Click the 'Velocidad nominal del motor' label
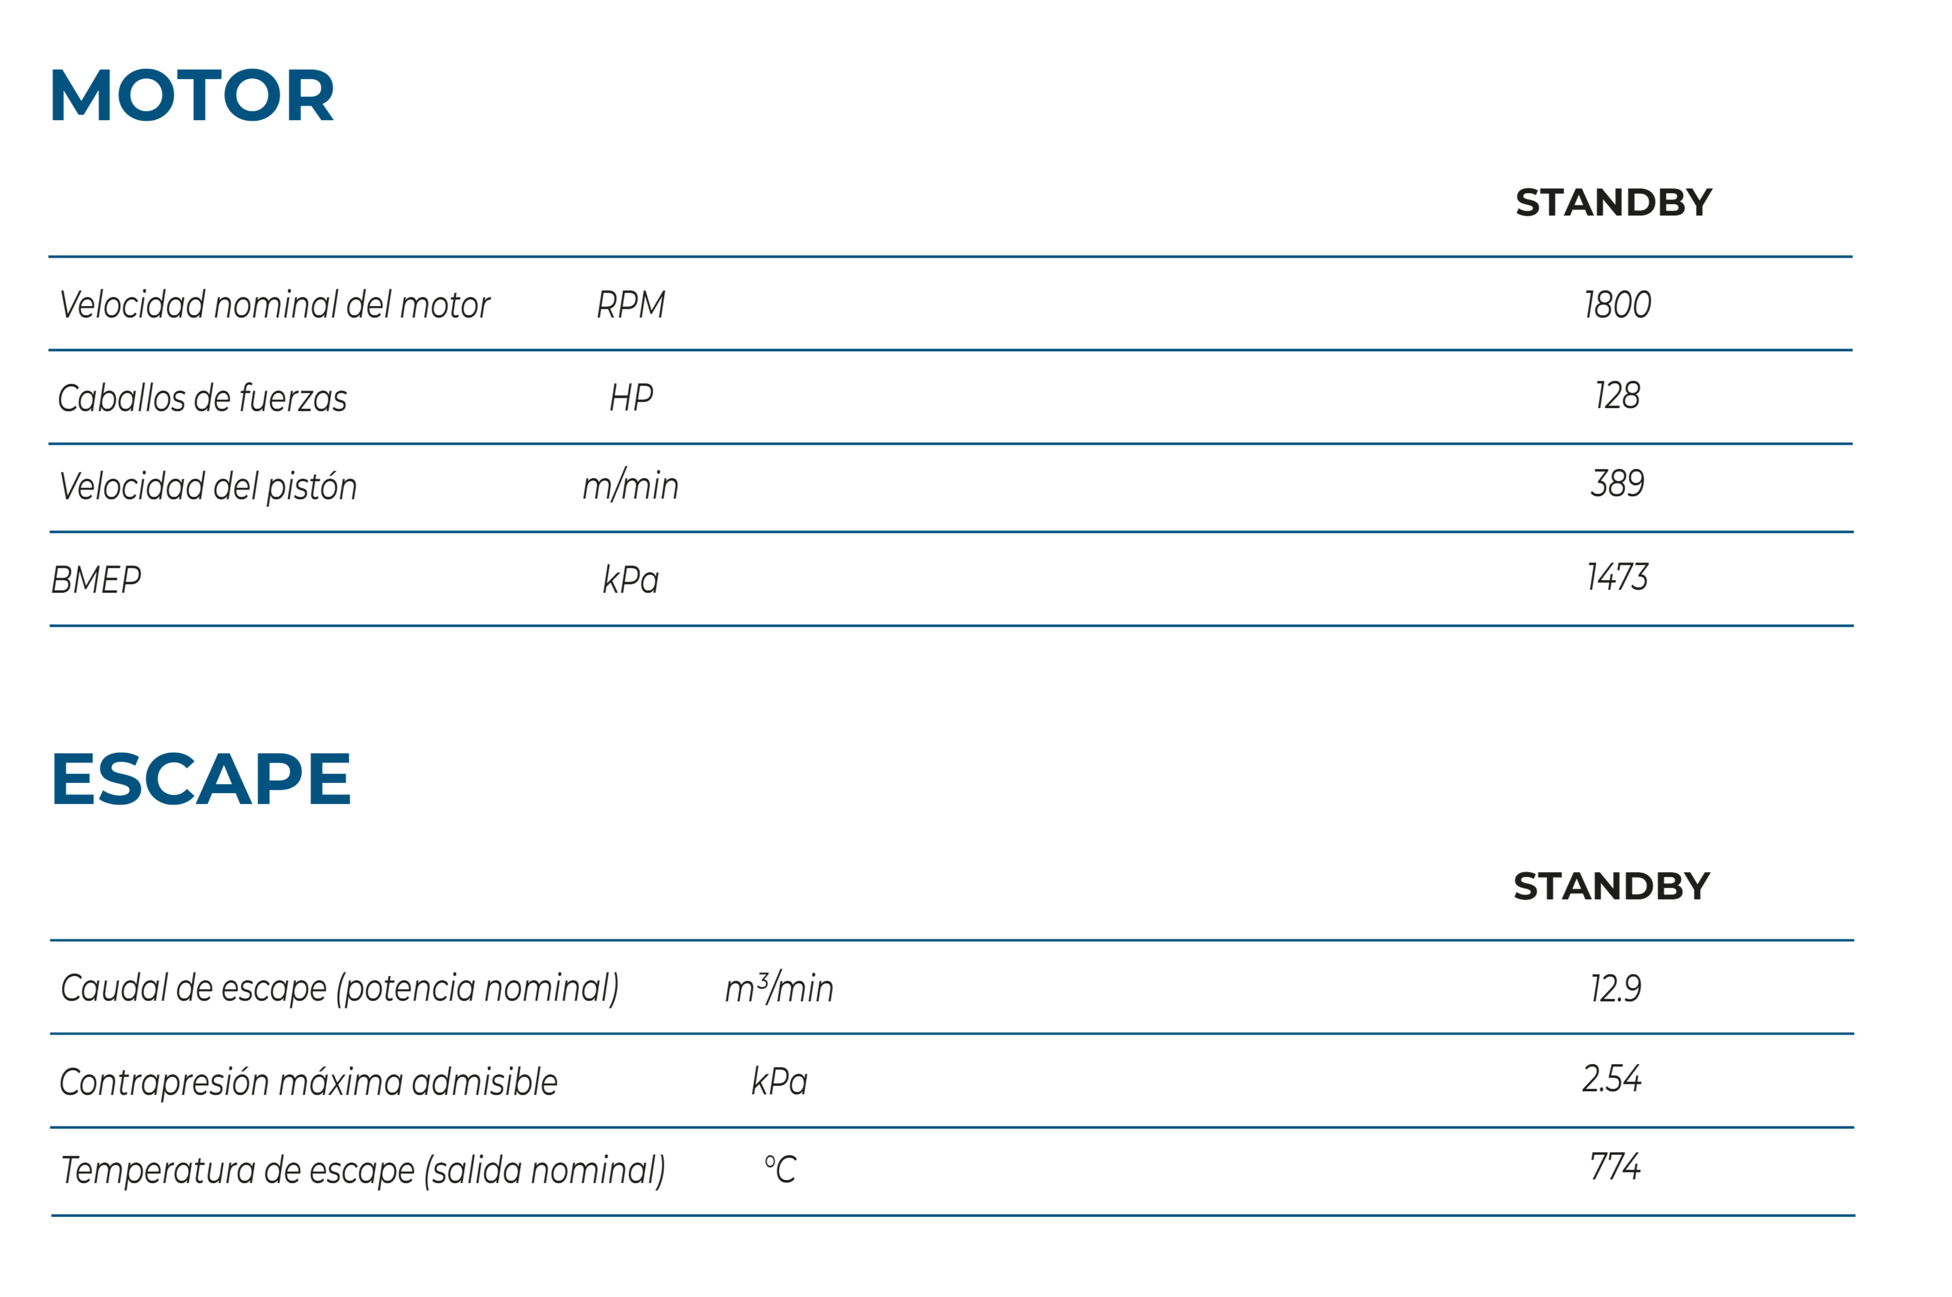1952x1297 pixels. tap(275, 305)
